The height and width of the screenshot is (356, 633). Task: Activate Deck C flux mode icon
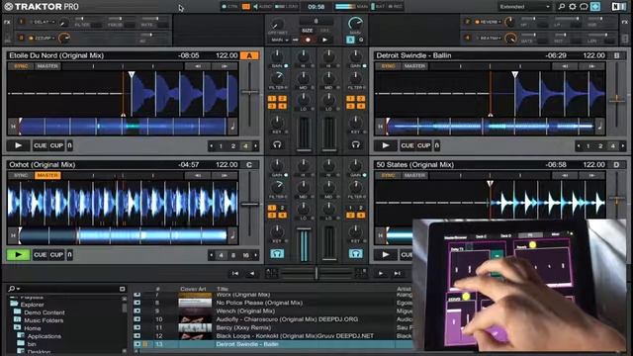69,255
